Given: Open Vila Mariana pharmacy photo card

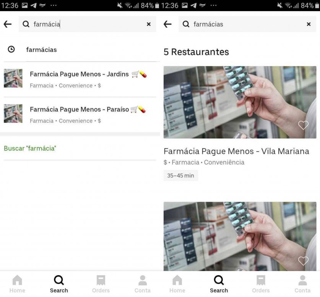Looking at the screenshot, I should click(x=240, y=102).
